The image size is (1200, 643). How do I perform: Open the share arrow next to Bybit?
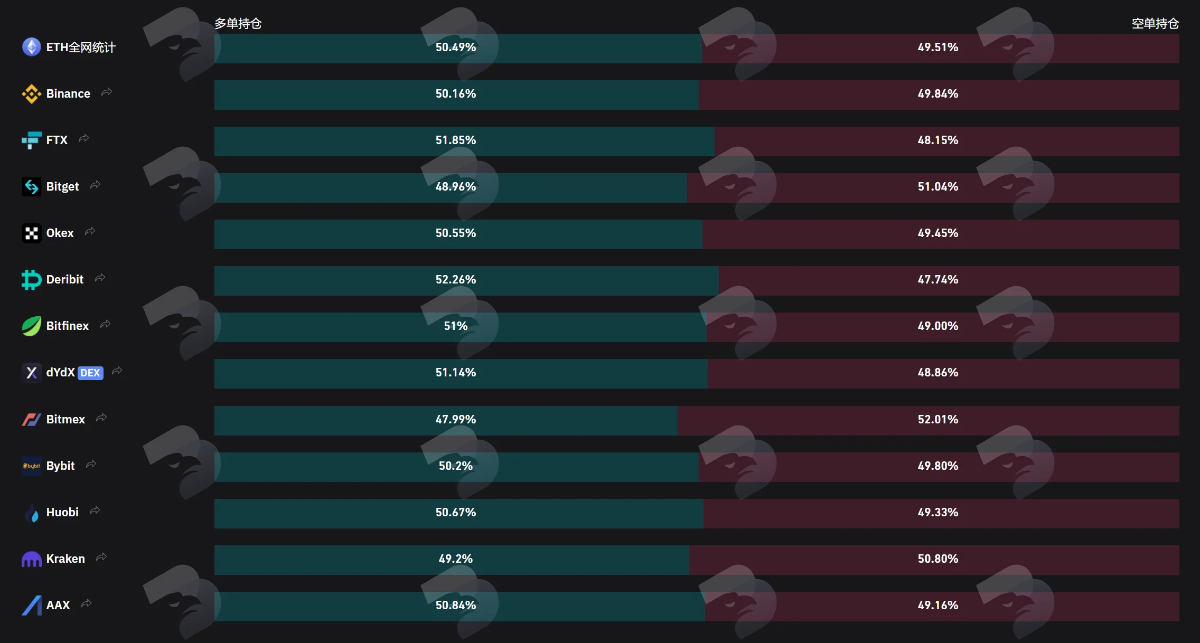coord(91,465)
